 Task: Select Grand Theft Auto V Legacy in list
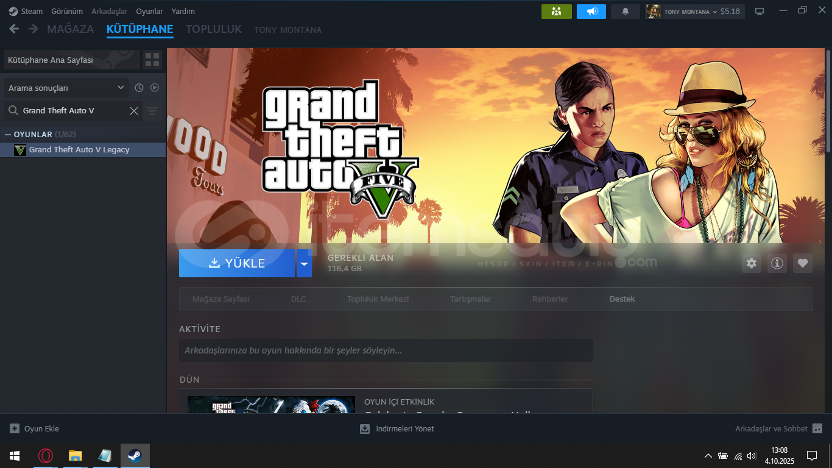pos(83,150)
